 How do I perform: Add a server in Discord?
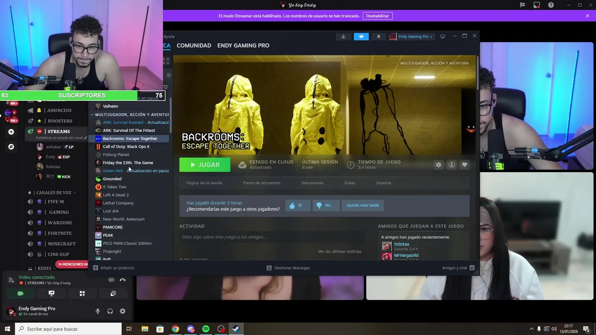11,132
